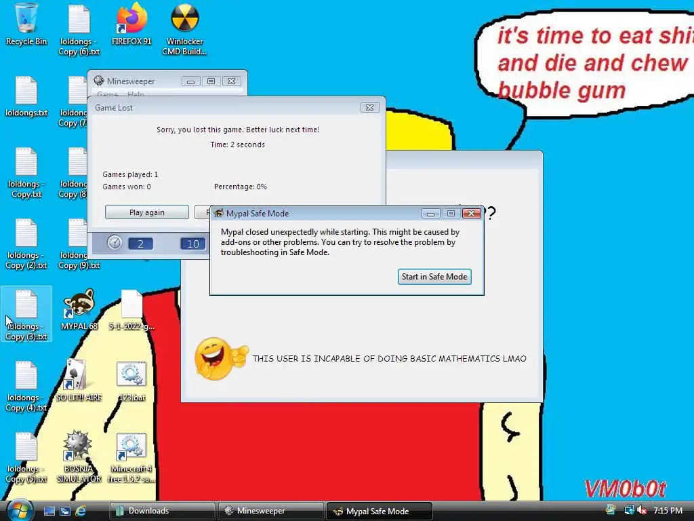The height and width of the screenshot is (521, 694).
Task: Launch the FIREFOX 91 desktop shortcut
Action: [x=131, y=25]
